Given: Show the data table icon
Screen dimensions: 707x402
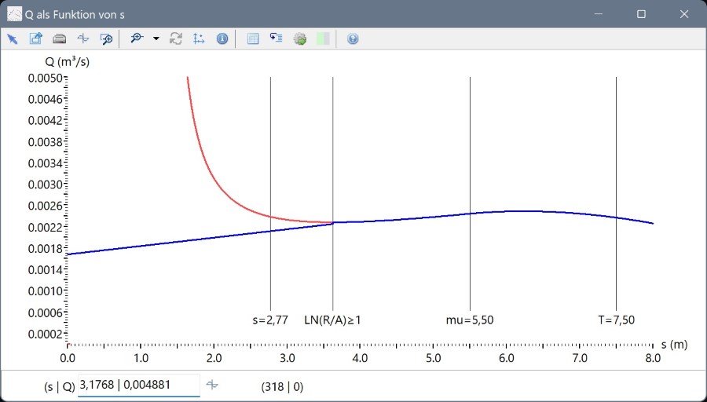Looking at the screenshot, I should (x=253, y=38).
